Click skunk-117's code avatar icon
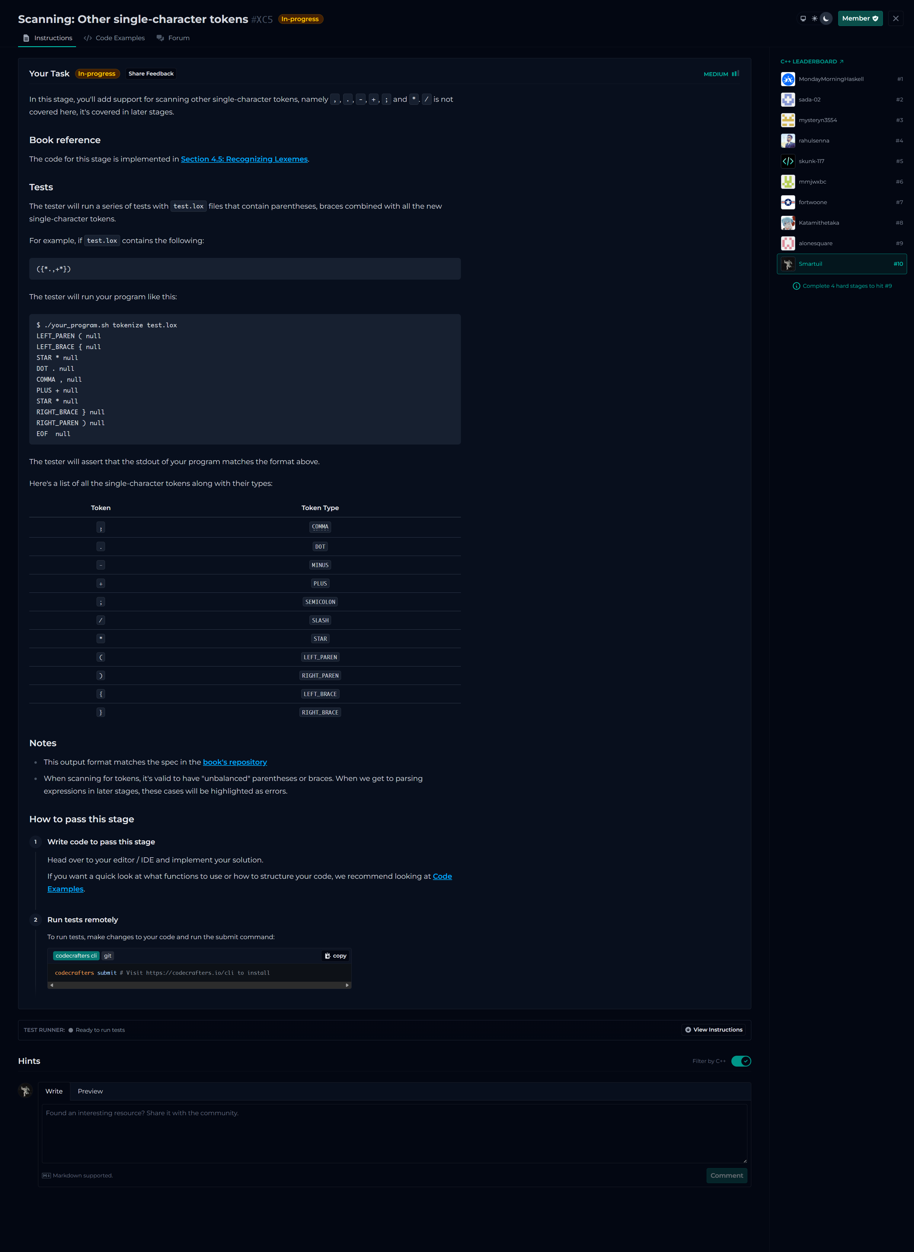The image size is (914, 1252). click(788, 161)
